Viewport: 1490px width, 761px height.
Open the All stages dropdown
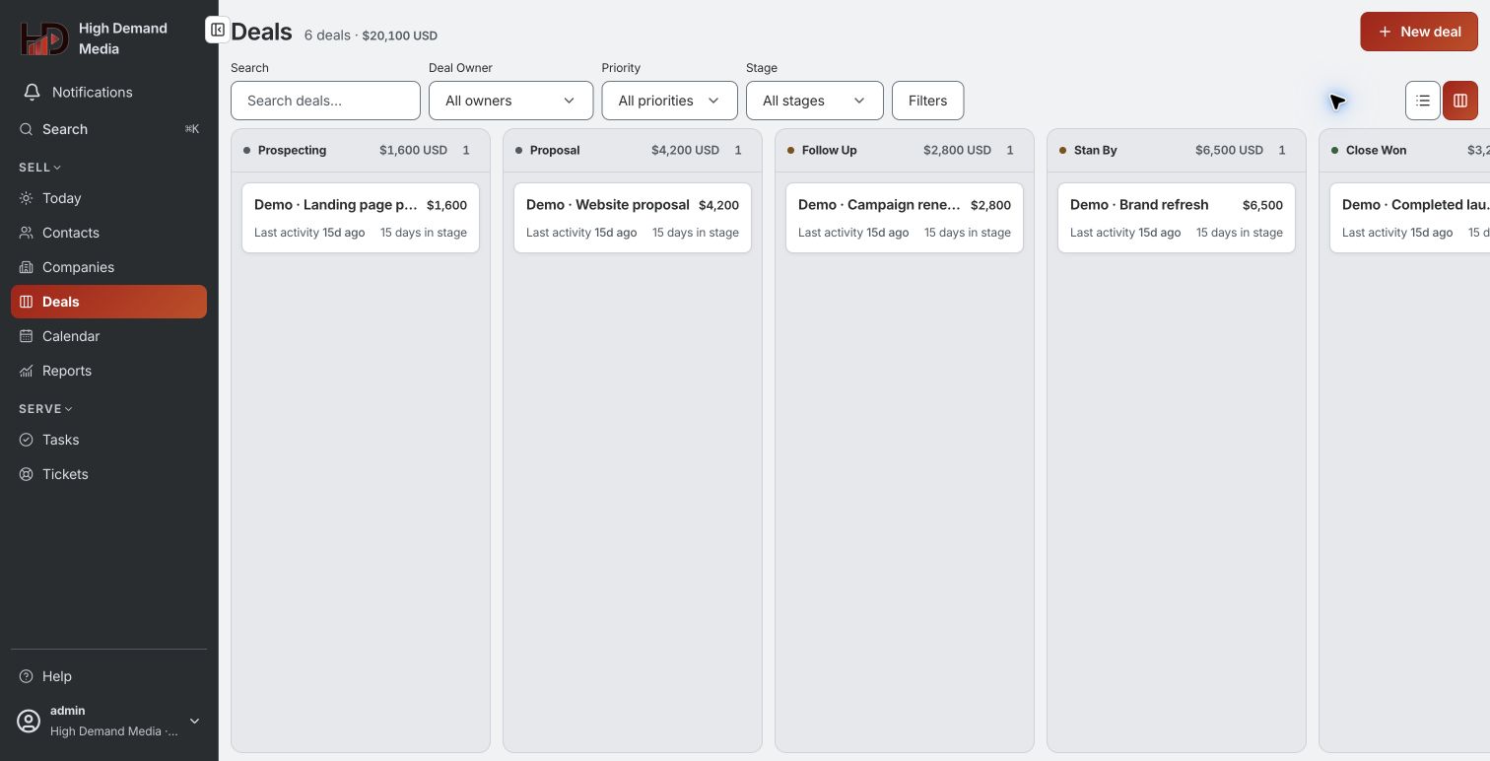[814, 101]
